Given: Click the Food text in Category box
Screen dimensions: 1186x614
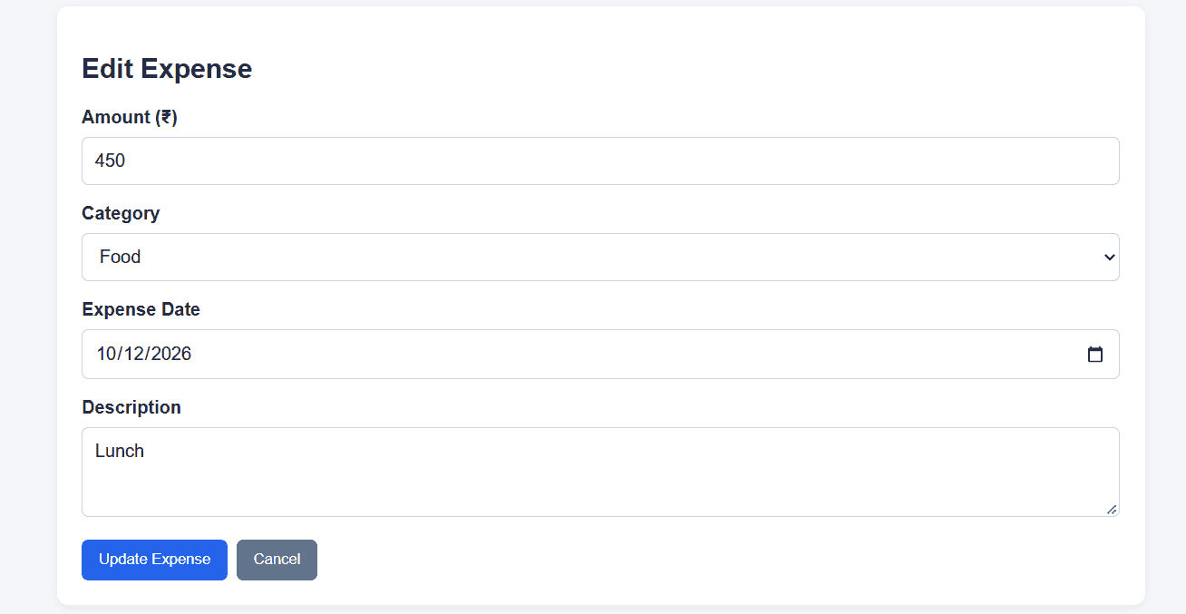Looking at the screenshot, I should click(x=120, y=258).
